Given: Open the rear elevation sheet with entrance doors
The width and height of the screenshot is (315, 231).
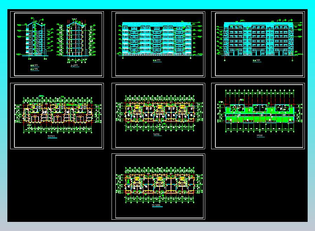Looking at the screenshot, I should (x=258, y=45).
